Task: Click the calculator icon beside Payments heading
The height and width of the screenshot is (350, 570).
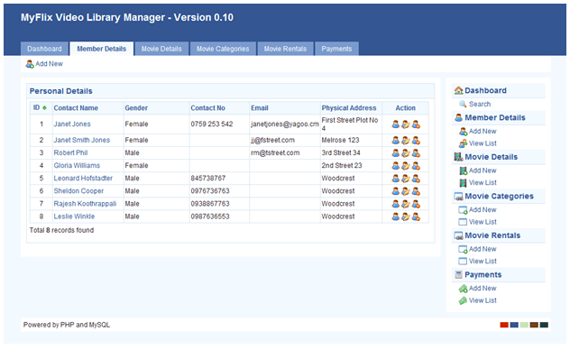Action: 458,275
